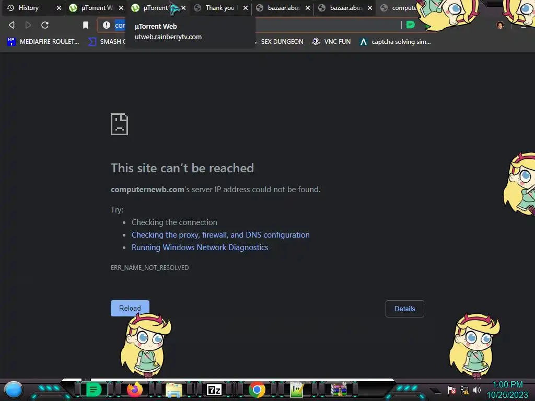The height and width of the screenshot is (401, 535).
Task: Open Google Chrome from the taskbar
Action: (257, 390)
